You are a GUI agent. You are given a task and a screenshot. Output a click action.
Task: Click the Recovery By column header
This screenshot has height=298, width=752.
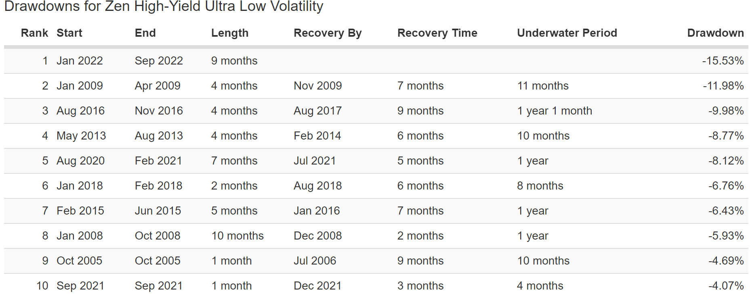pos(328,33)
